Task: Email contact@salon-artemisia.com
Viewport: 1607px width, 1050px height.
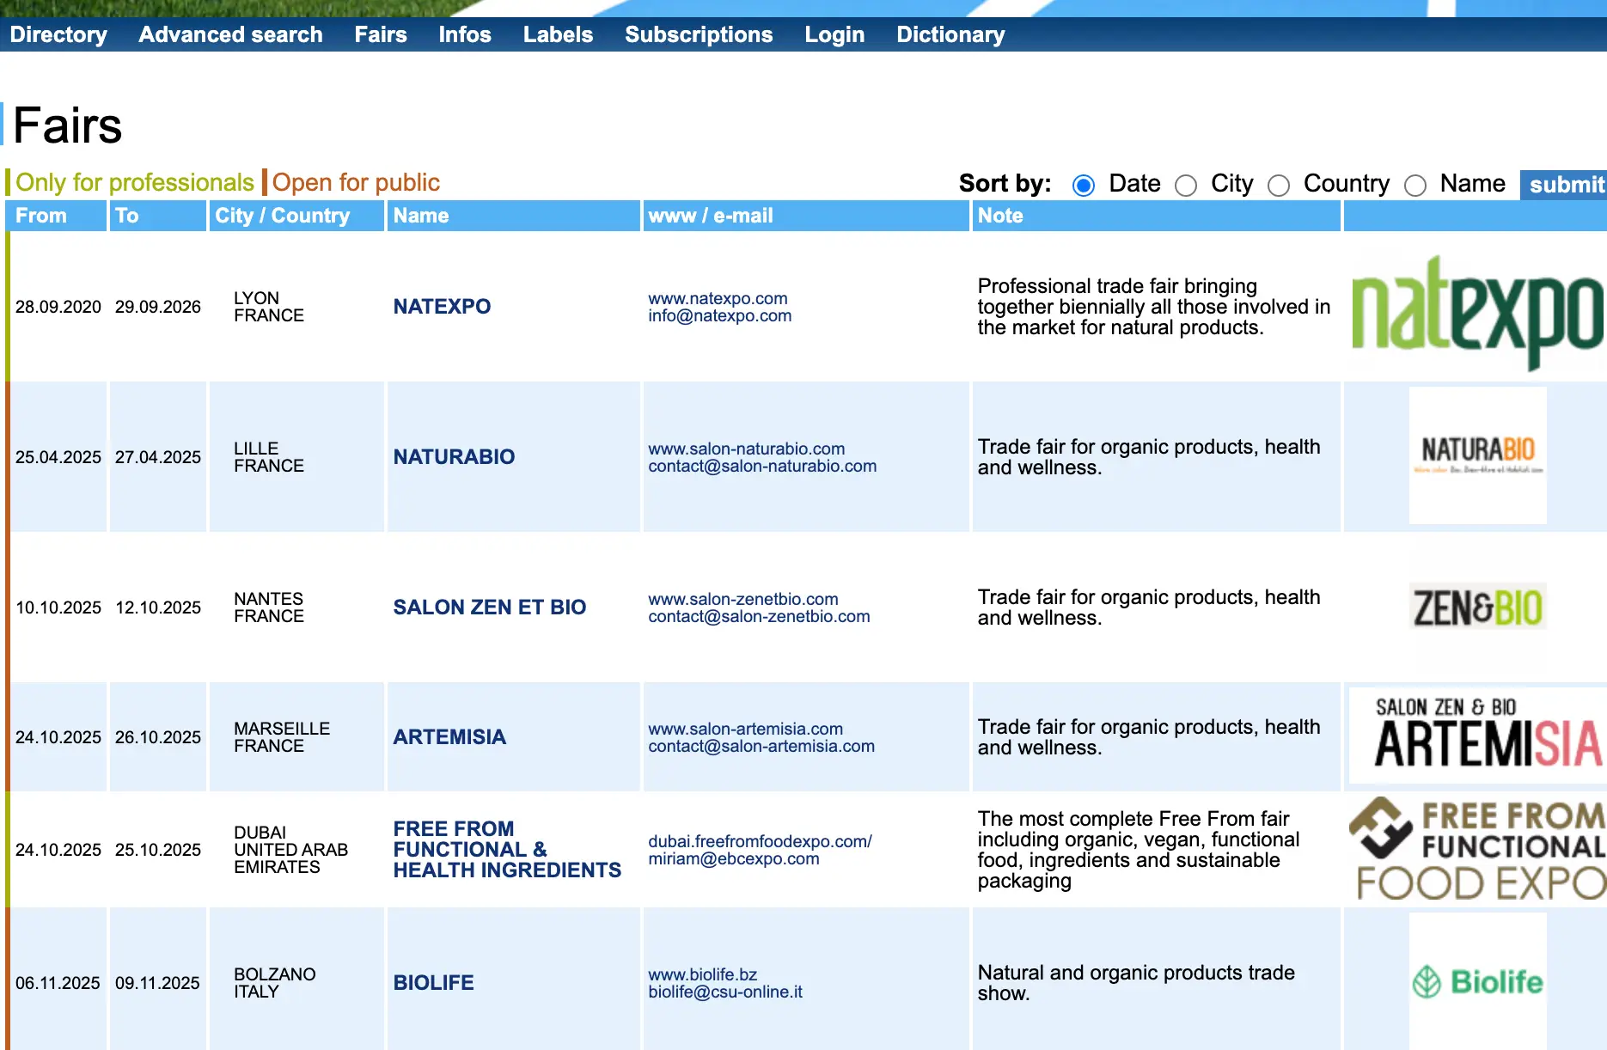Action: coord(761,746)
